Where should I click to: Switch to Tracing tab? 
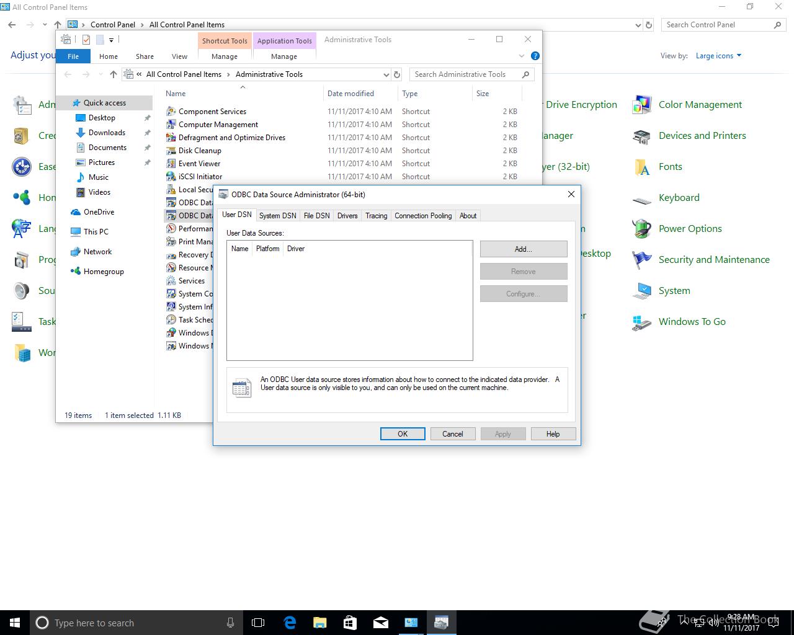[x=376, y=216]
